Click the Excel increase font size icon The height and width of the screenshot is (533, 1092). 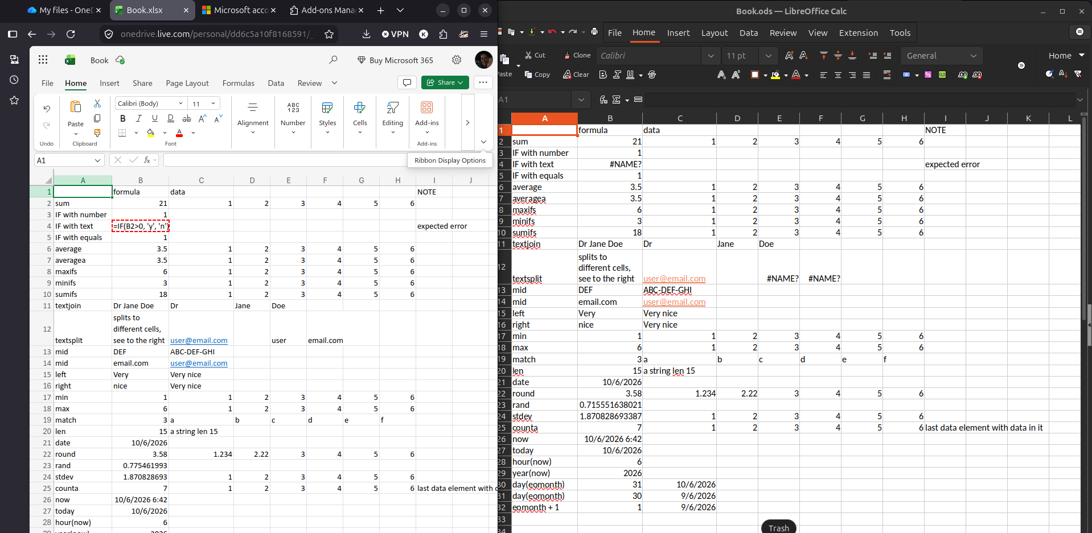pyautogui.click(x=203, y=118)
